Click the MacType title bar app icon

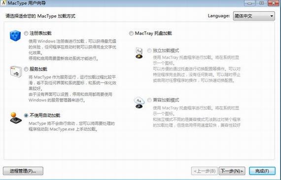3,3
